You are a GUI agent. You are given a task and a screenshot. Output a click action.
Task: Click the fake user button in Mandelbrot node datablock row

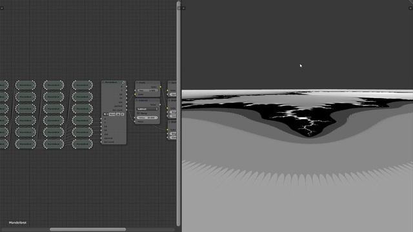[x=123, y=115]
